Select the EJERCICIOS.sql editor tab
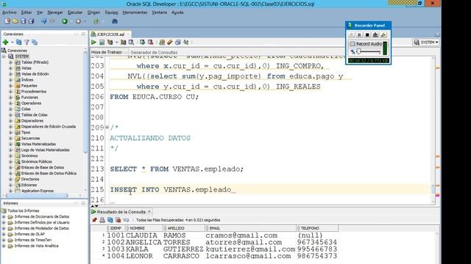 (x=110, y=34)
